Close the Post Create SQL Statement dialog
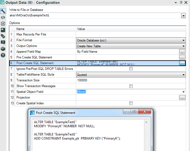 145,111
